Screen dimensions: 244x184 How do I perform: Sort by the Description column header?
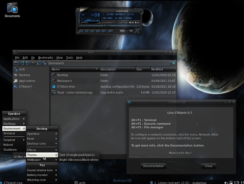(117, 69)
